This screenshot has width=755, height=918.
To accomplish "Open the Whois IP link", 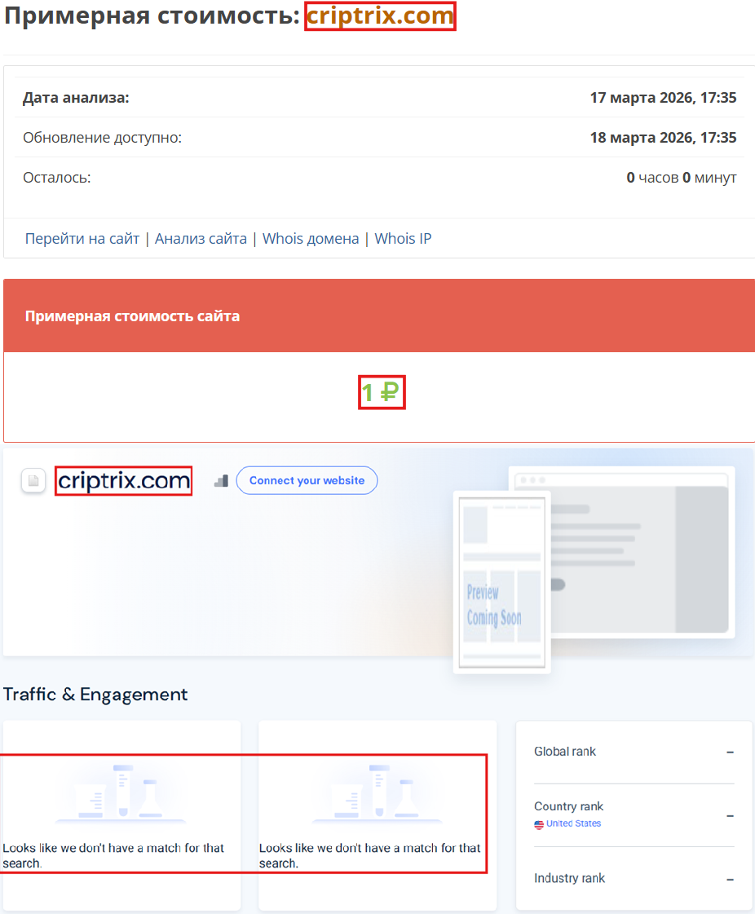I will 403,238.
